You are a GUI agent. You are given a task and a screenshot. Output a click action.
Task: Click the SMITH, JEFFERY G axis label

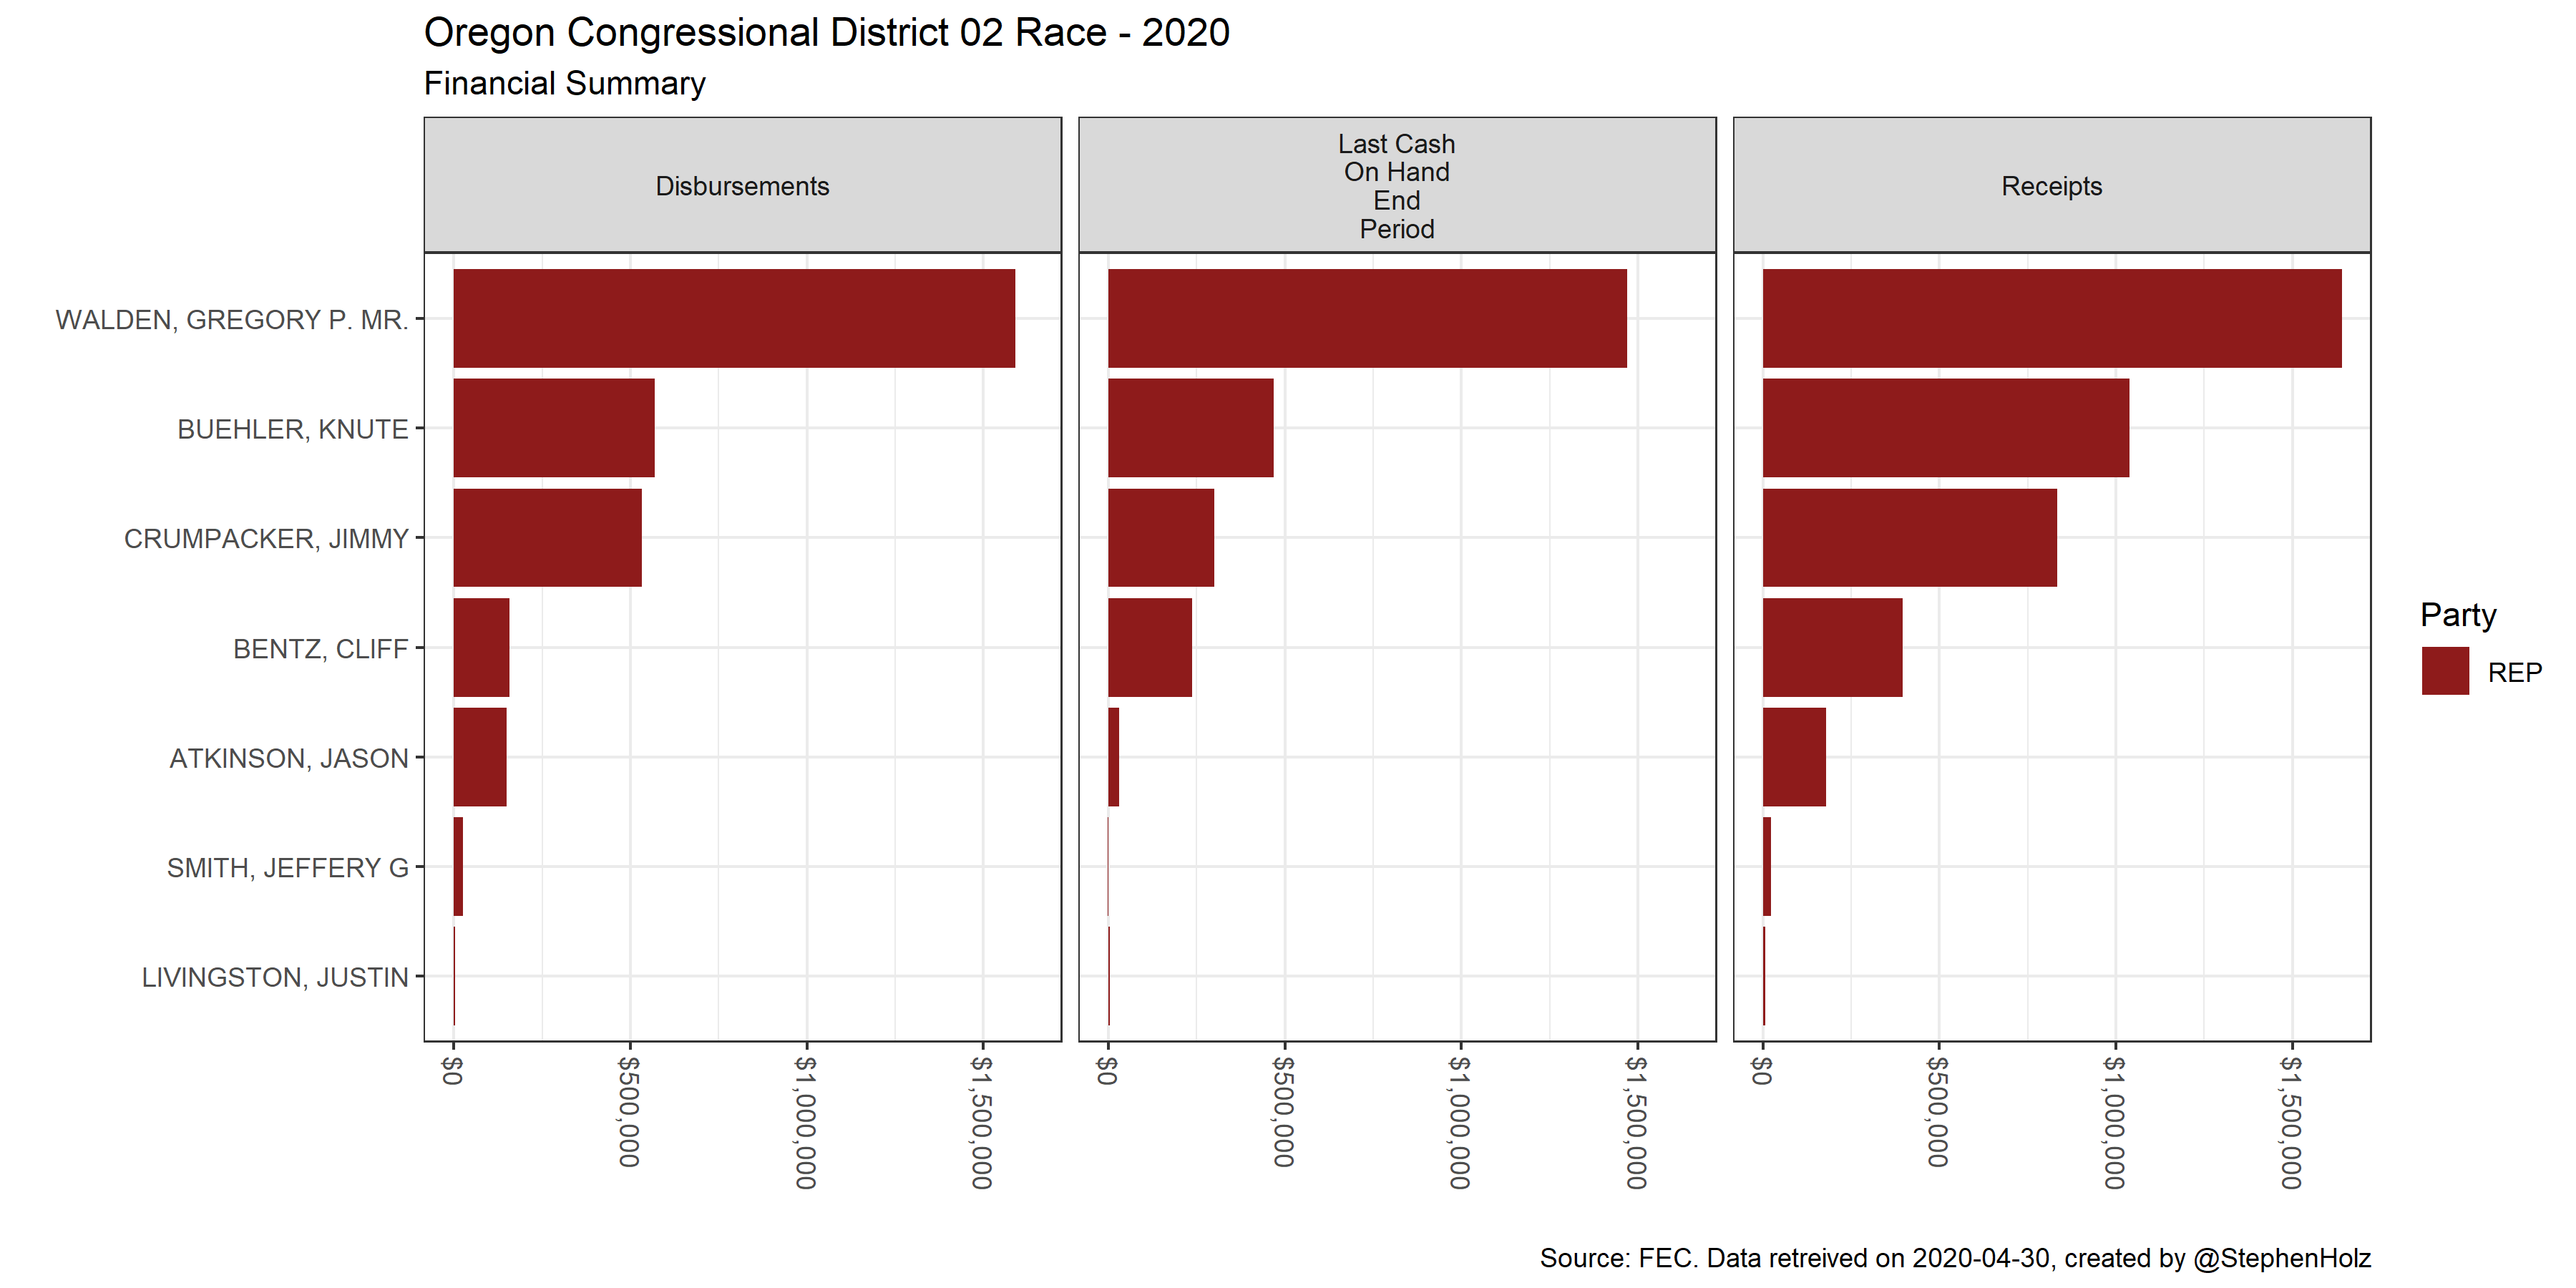click(287, 868)
